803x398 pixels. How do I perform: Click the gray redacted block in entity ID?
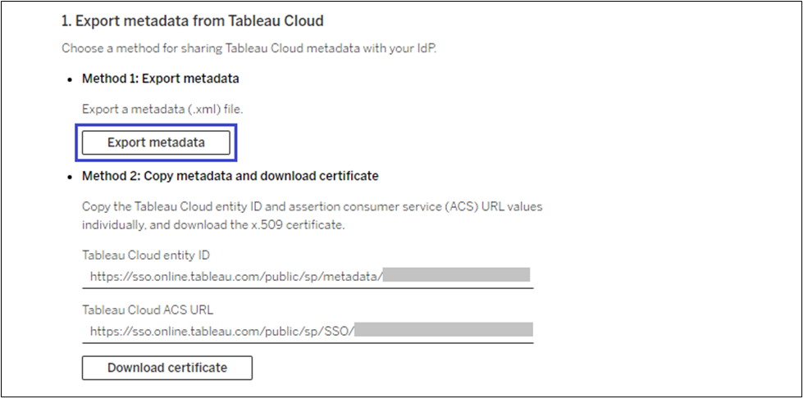(456, 275)
